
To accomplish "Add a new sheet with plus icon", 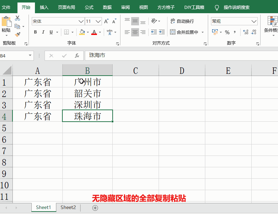I will click(95, 208).
